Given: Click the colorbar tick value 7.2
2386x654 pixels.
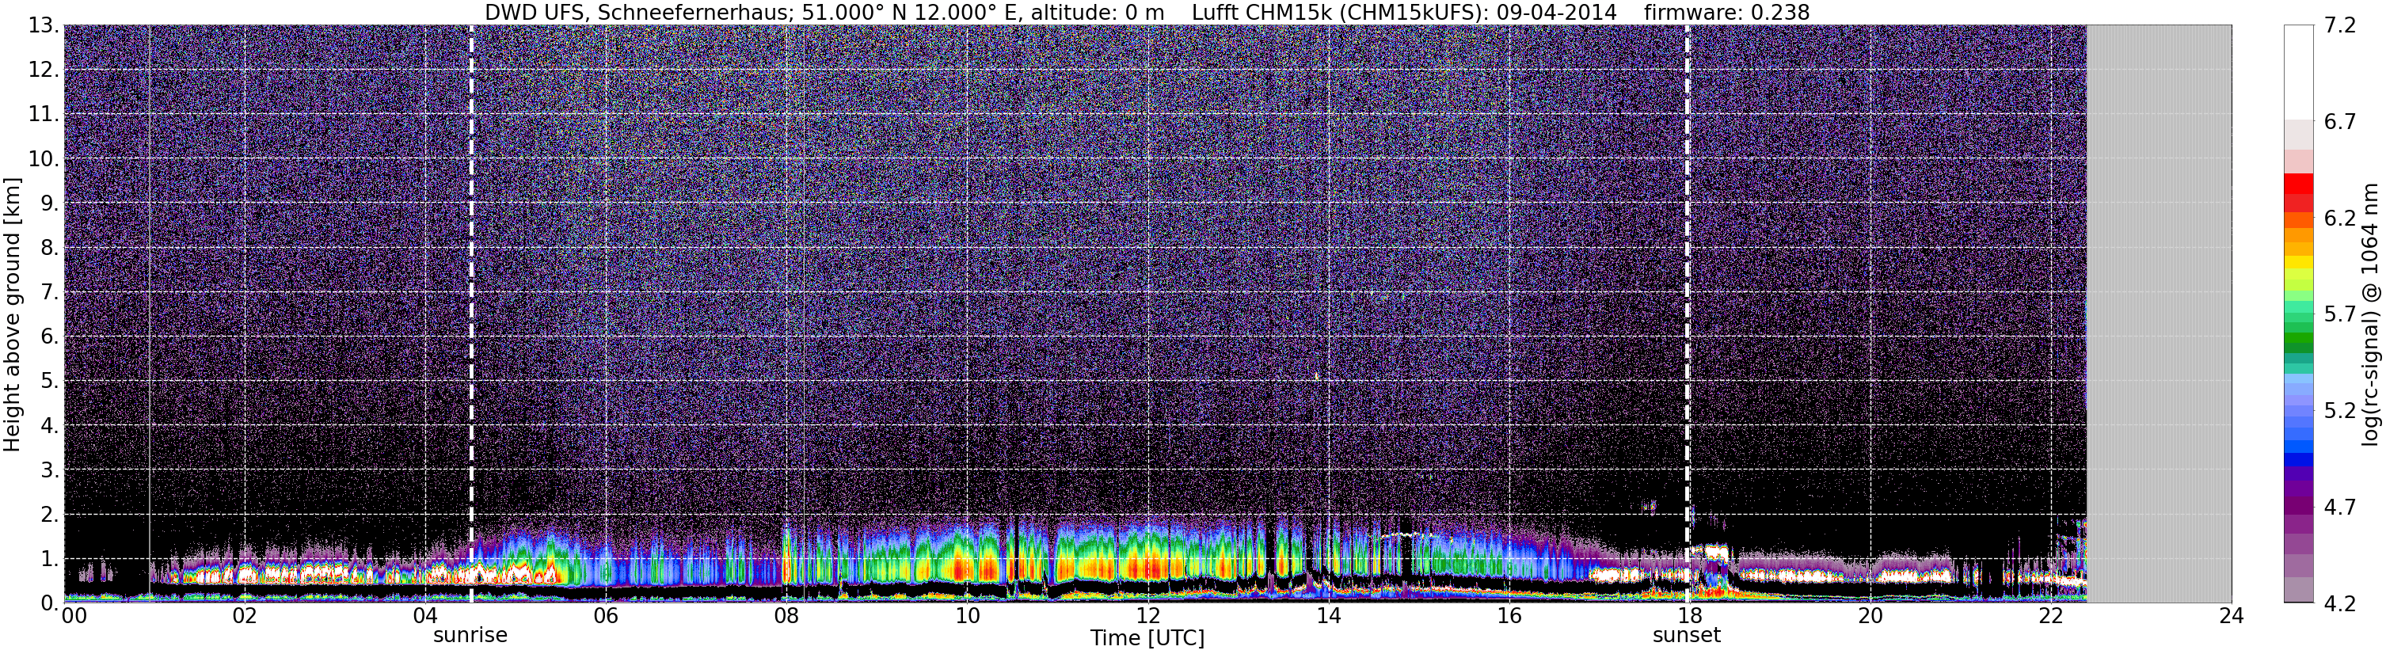Looking at the screenshot, I should tap(2340, 26).
